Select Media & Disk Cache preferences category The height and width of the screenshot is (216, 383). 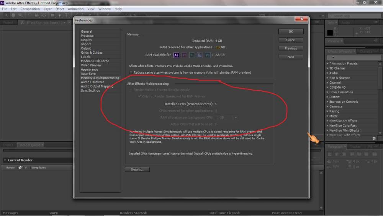(95, 61)
